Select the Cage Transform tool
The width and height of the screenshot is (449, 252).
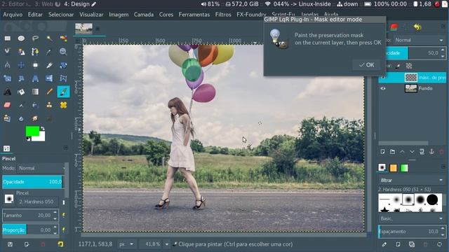coord(63,78)
